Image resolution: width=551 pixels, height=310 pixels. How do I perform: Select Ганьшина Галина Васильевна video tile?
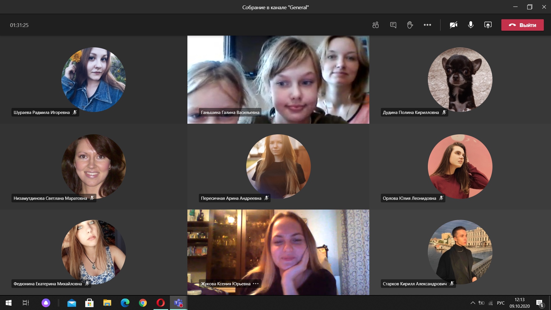[278, 80]
